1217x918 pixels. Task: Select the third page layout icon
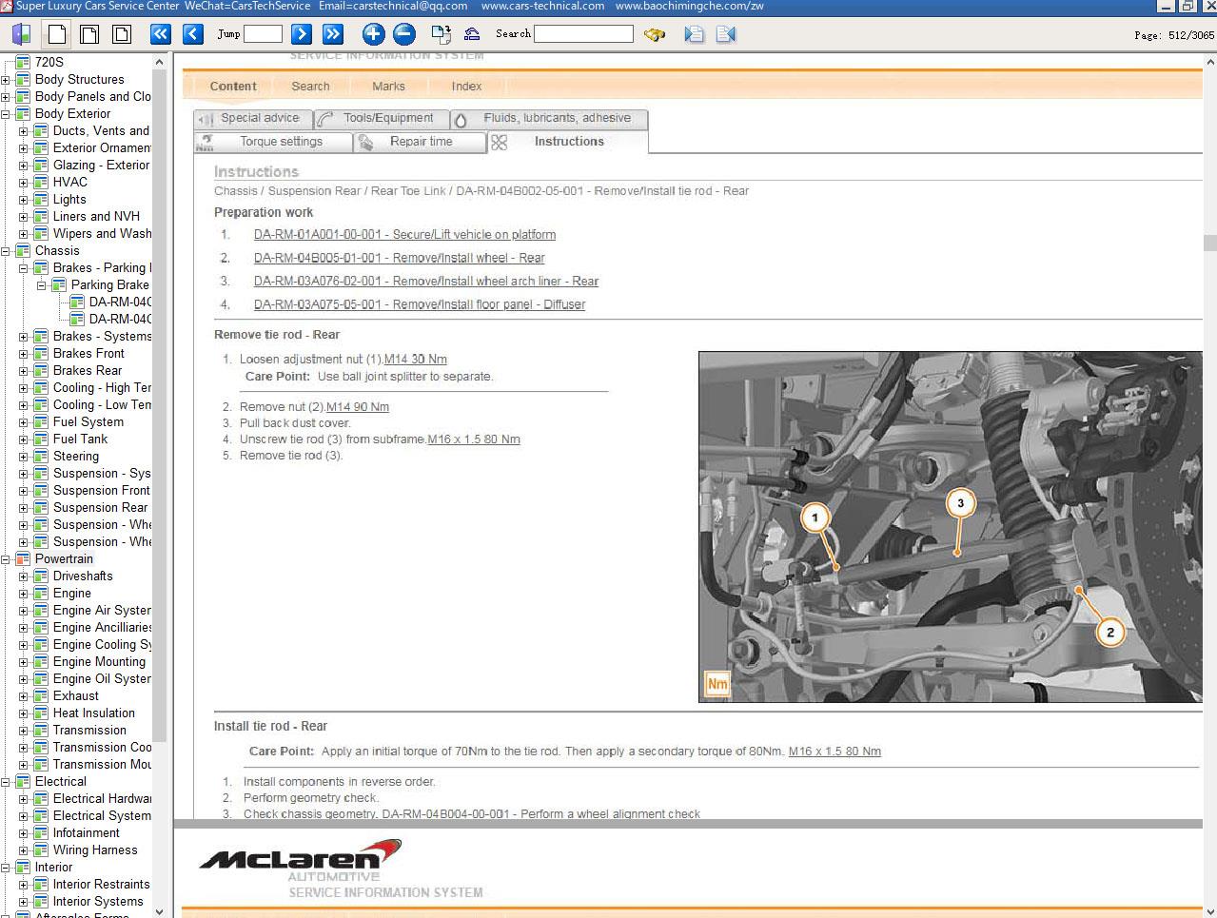pos(122,34)
